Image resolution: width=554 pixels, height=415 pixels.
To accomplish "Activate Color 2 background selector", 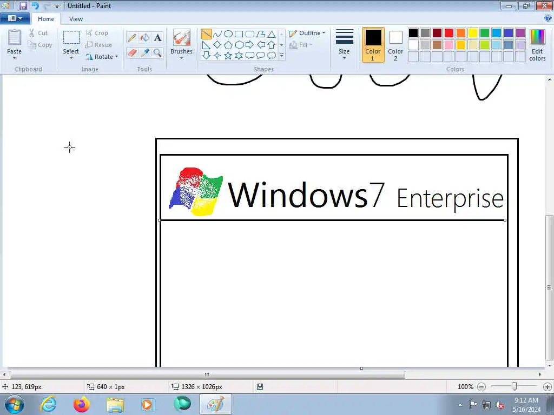I will [x=395, y=45].
